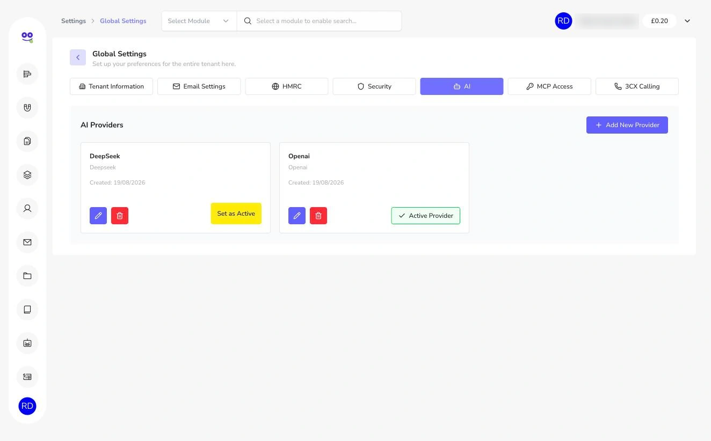Delete the Openai provider

click(318, 216)
